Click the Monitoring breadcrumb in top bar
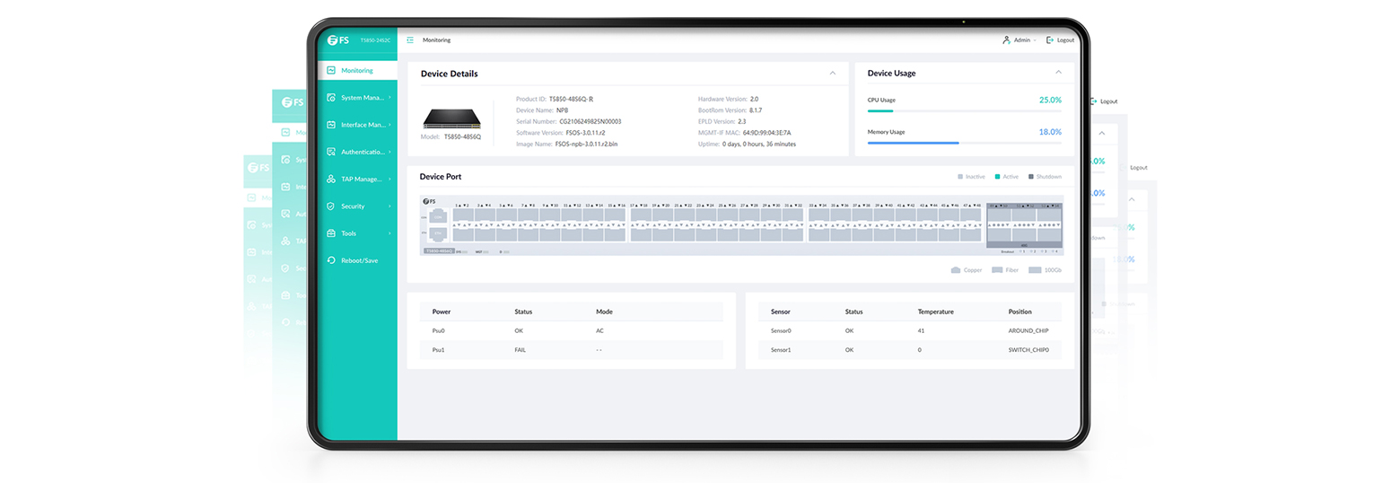 436,39
